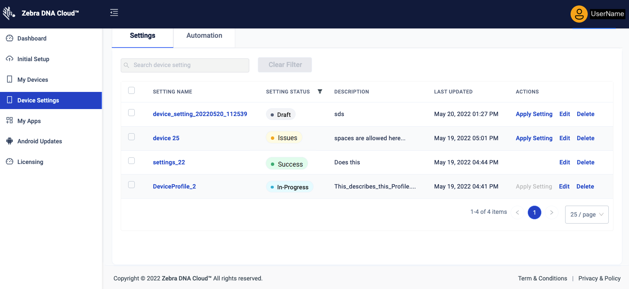
Task: Click the My Devices phone icon
Action: point(10,79)
